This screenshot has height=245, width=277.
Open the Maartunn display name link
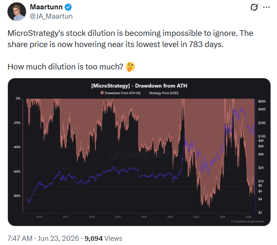[46, 7]
